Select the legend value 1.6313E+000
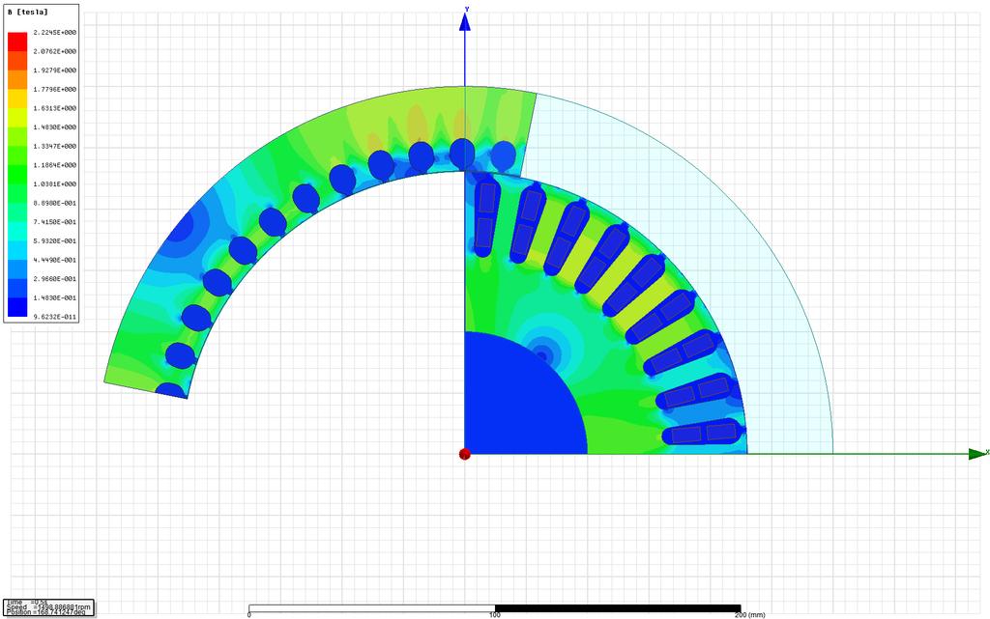990x619 pixels. coord(55,108)
